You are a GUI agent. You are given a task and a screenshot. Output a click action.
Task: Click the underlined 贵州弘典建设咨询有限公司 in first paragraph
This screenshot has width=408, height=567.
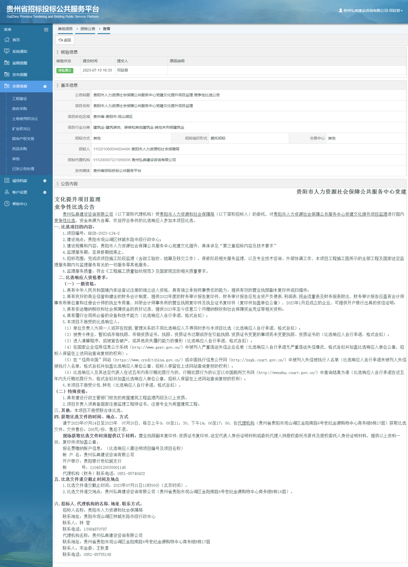88,214
